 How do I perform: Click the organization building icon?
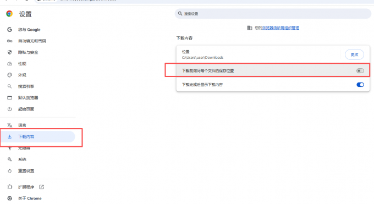click(250, 28)
